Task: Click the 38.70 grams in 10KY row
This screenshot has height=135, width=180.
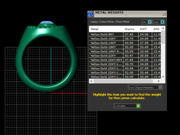Action: pos(129,39)
